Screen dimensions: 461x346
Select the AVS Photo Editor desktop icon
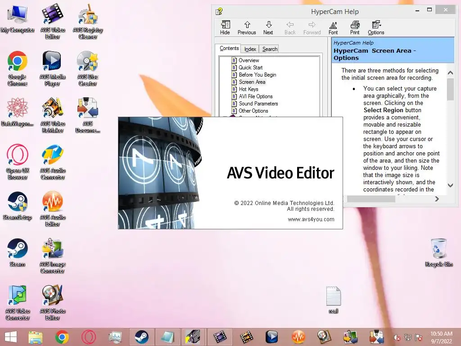pos(52,302)
